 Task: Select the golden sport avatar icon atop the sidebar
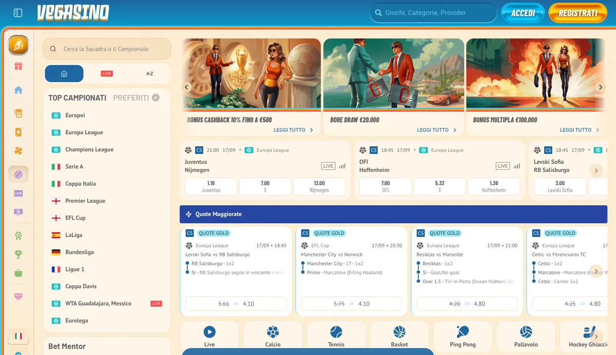pos(18,45)
